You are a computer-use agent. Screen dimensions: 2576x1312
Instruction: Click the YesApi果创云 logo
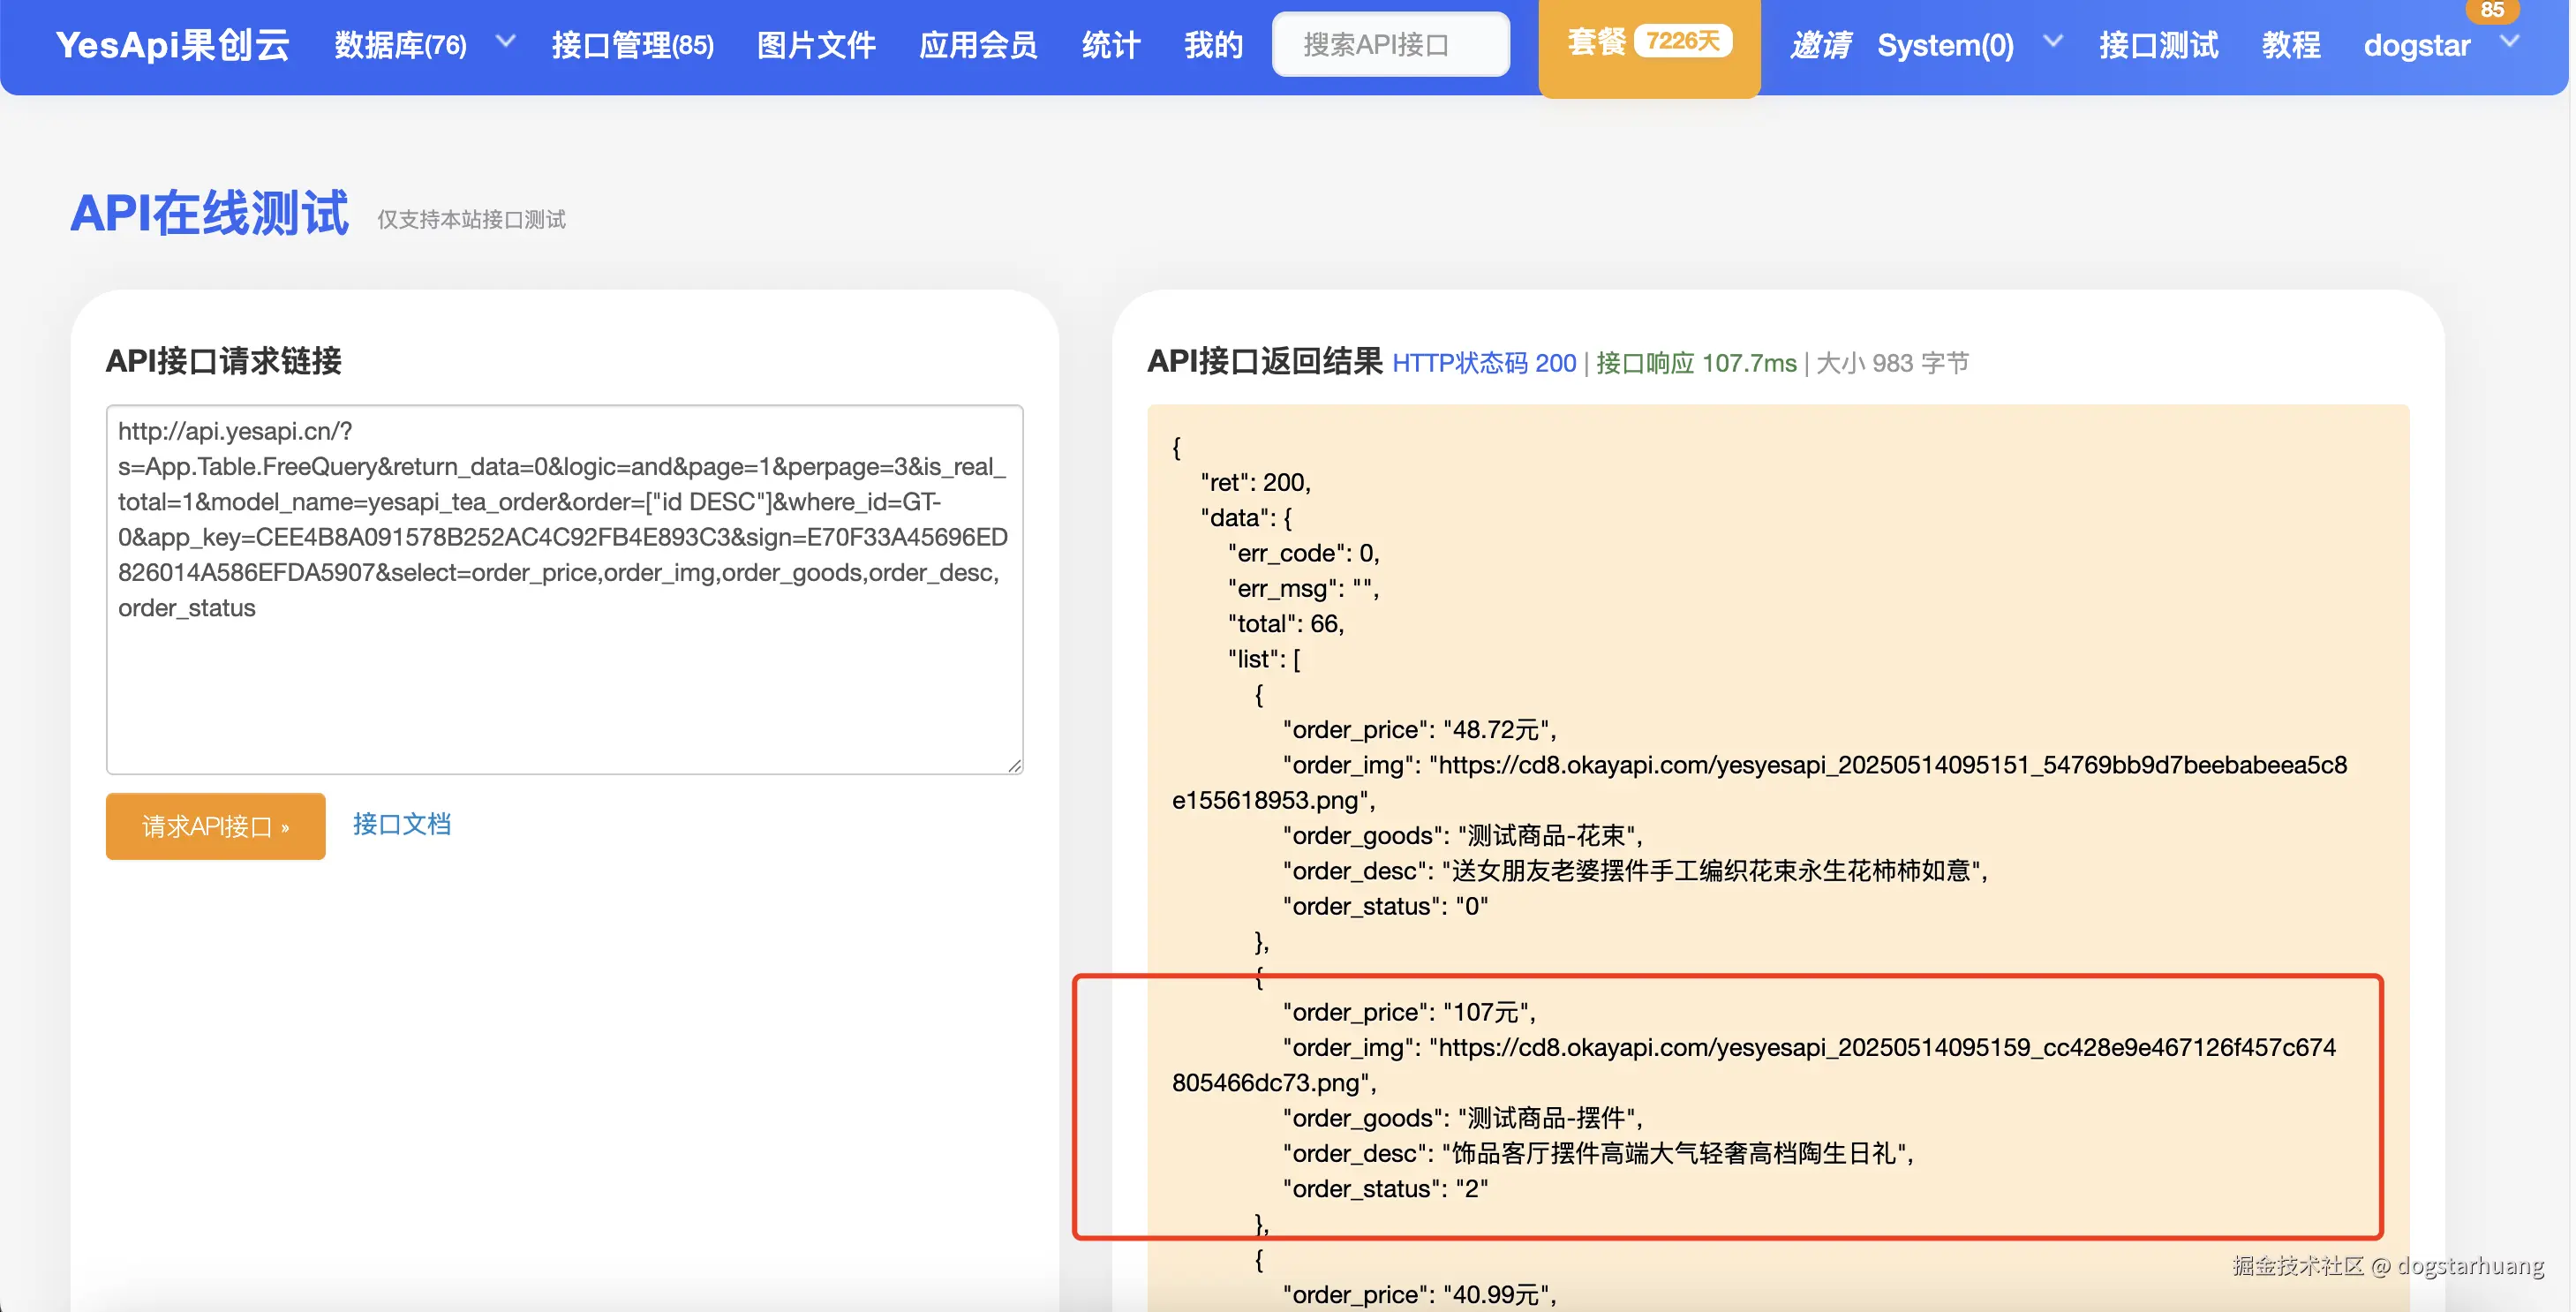(172, 45)
